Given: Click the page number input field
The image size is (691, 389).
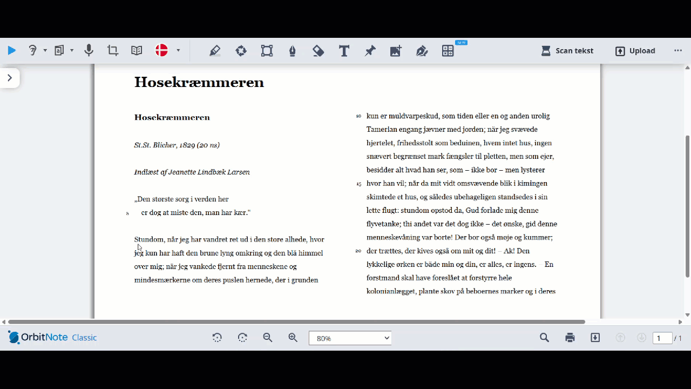Looking at the screenshot, I should point(662,338).
